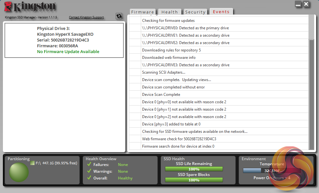Select 'Downloaded web firmware info' row
319x193 pixels.
219,58
